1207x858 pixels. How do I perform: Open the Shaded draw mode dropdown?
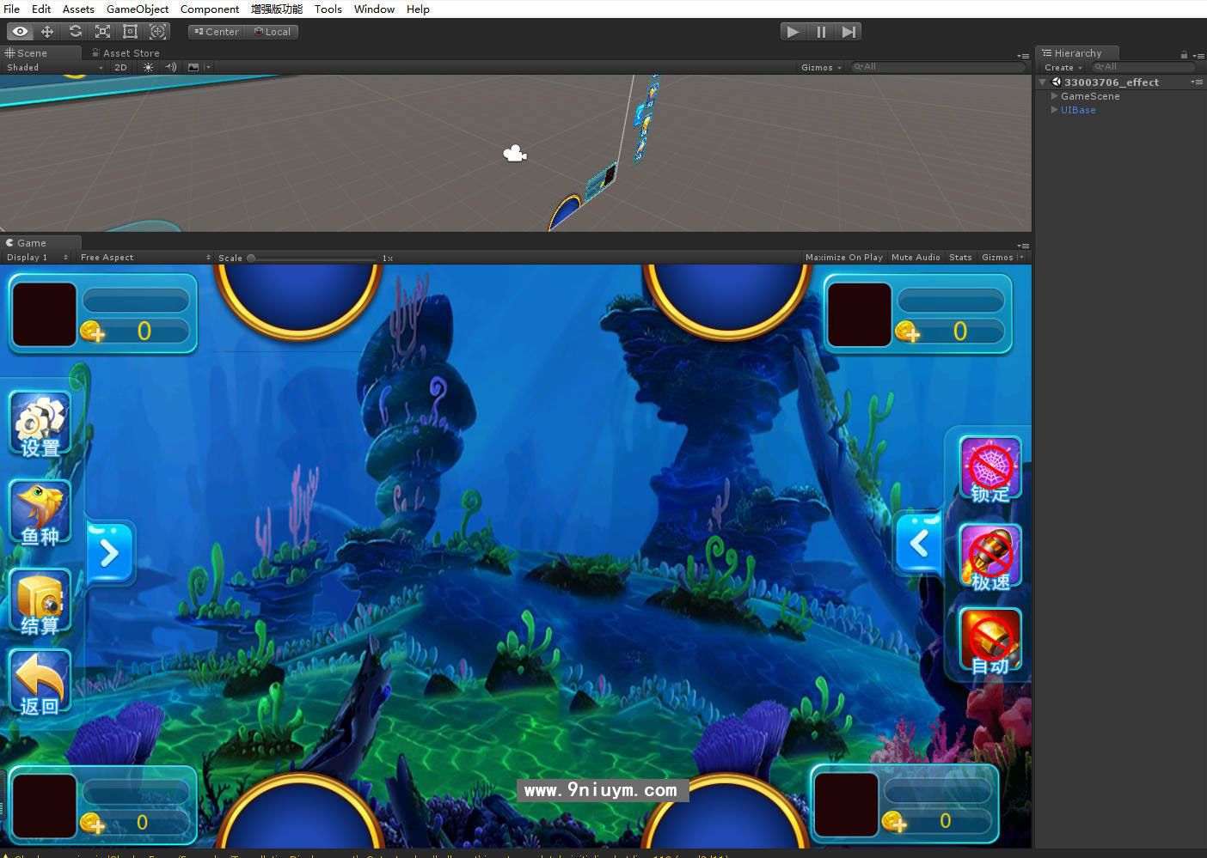tap(54, 67)
